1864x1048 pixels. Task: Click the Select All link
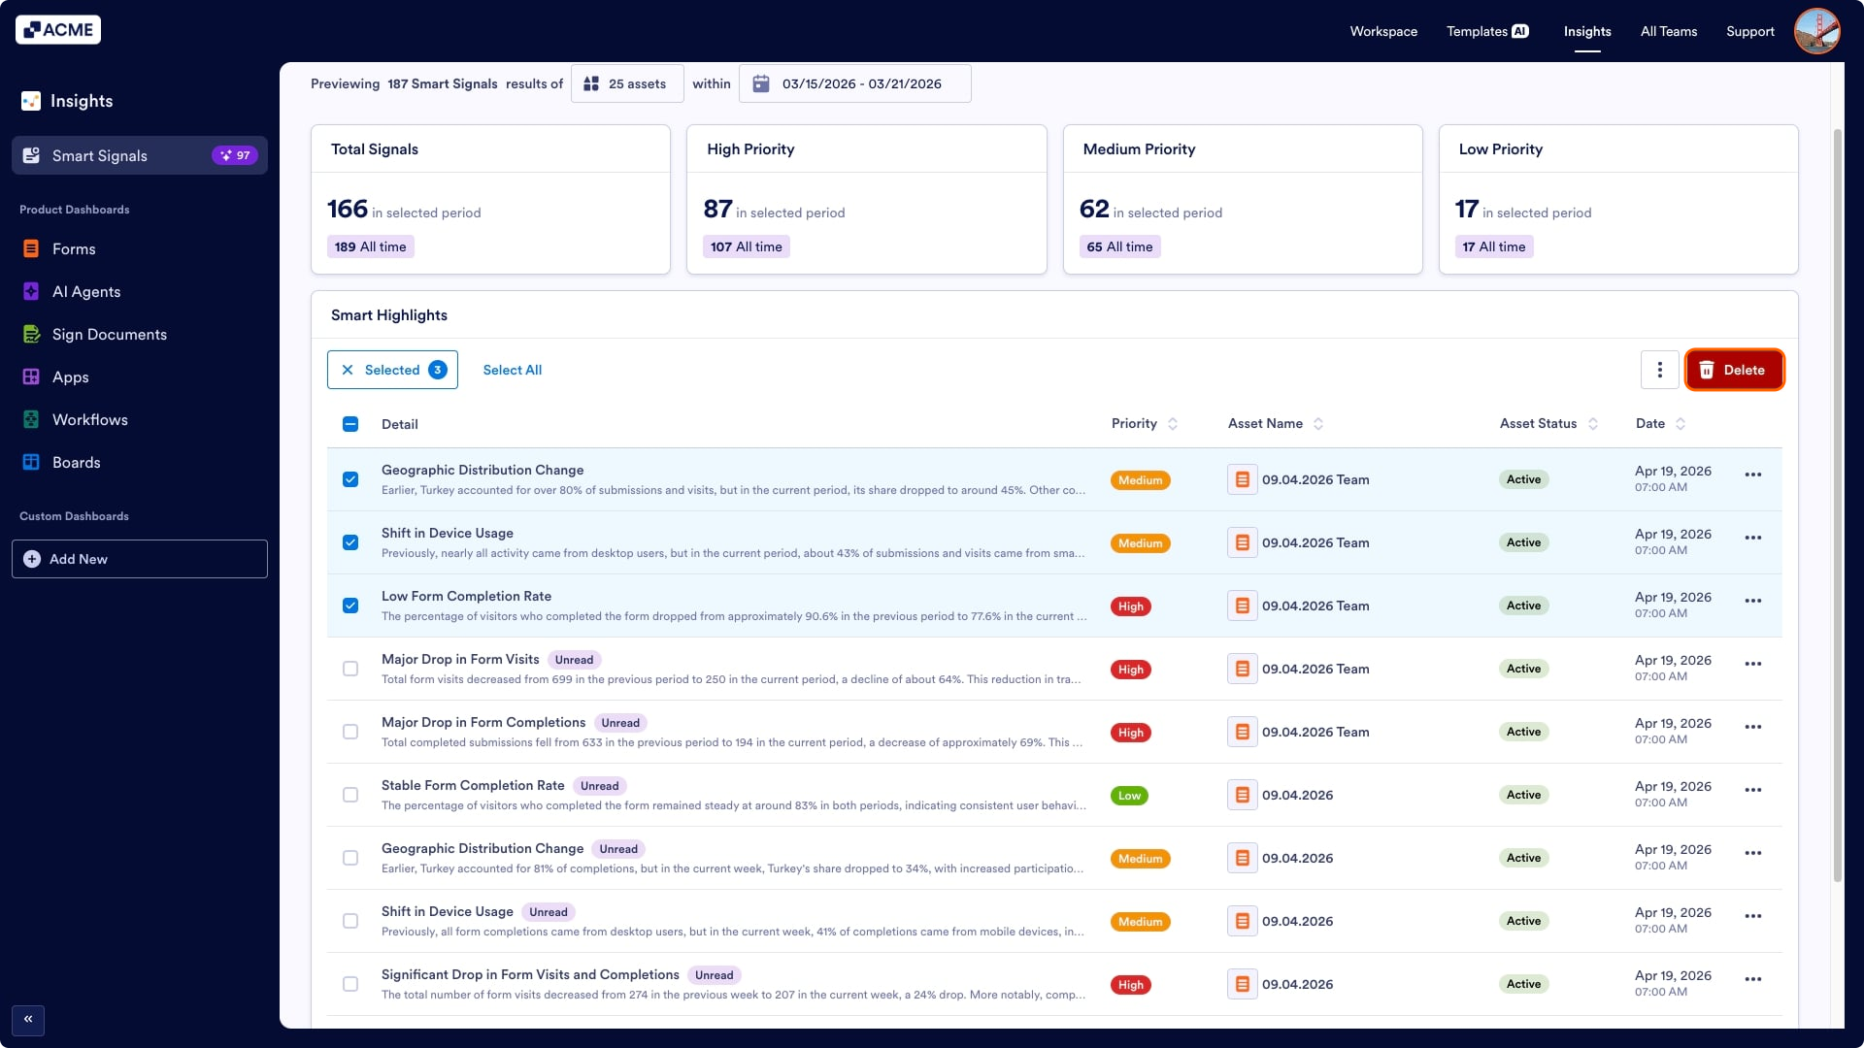tap(512, 370)
